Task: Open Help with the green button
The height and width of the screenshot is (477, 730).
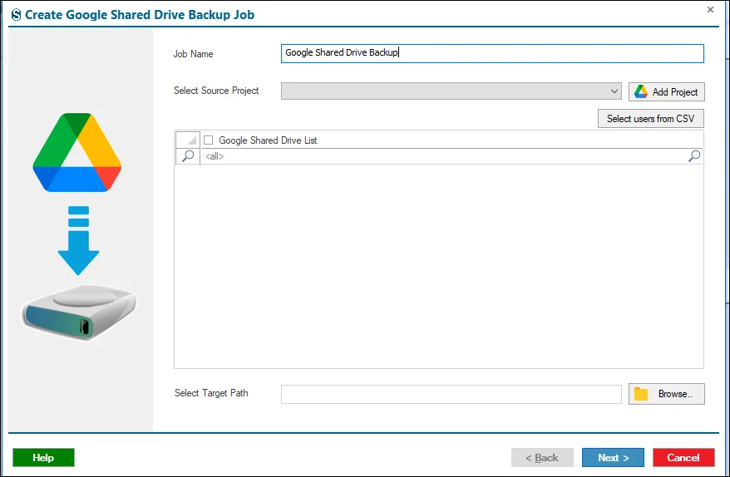Action: [43, 457]
